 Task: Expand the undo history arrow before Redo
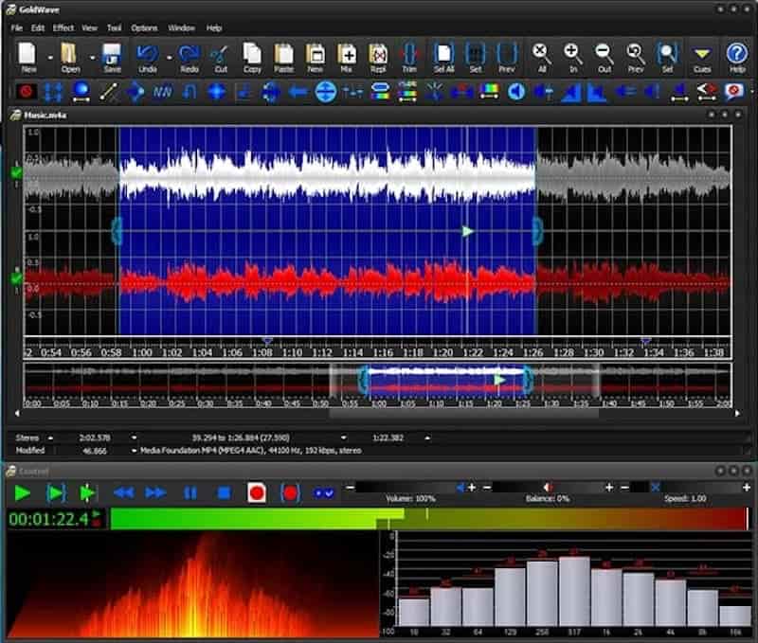point(170,58)
